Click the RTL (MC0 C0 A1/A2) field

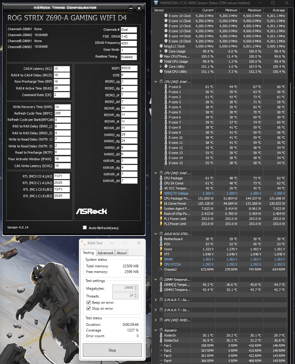coord(62,176)
